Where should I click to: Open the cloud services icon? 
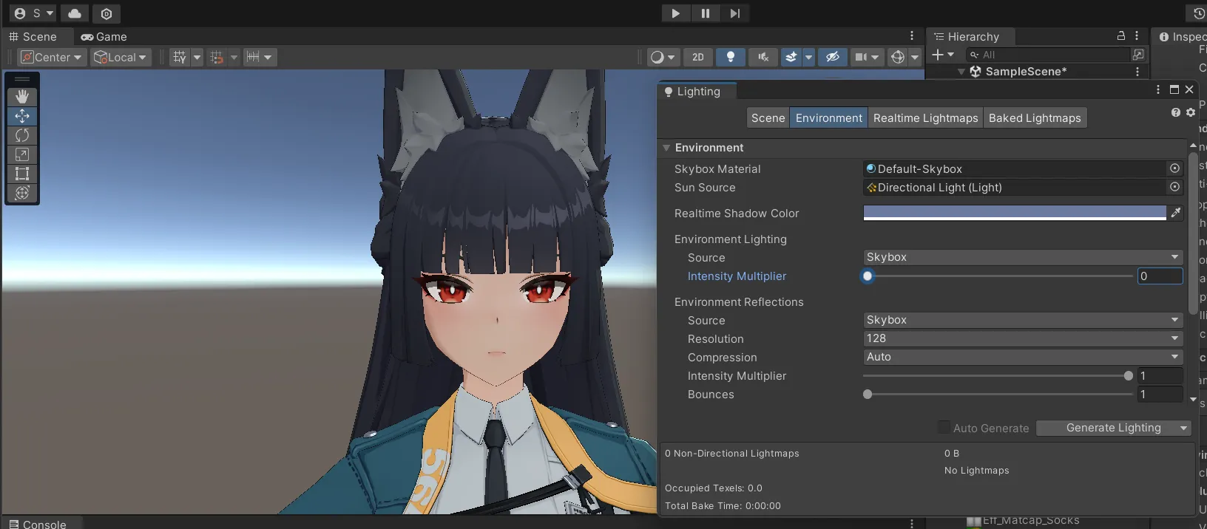(x=75, y=13)
